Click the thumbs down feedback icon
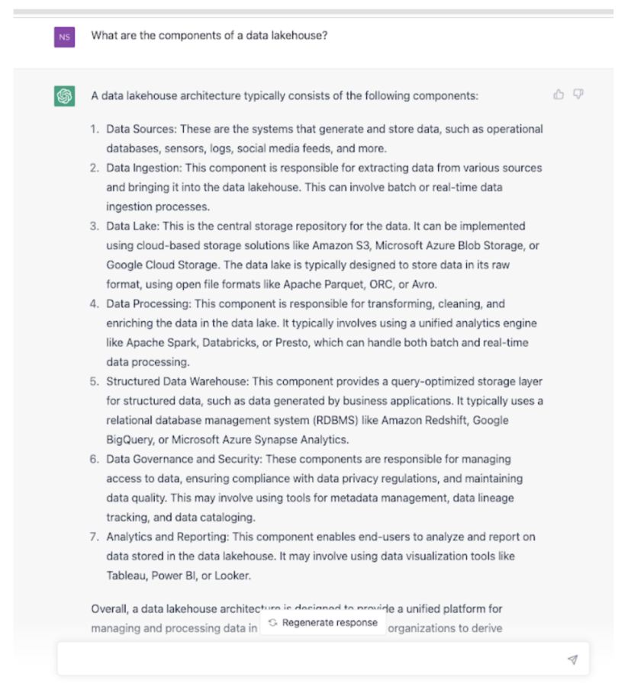Screen dimensions: 628x696 578,95
